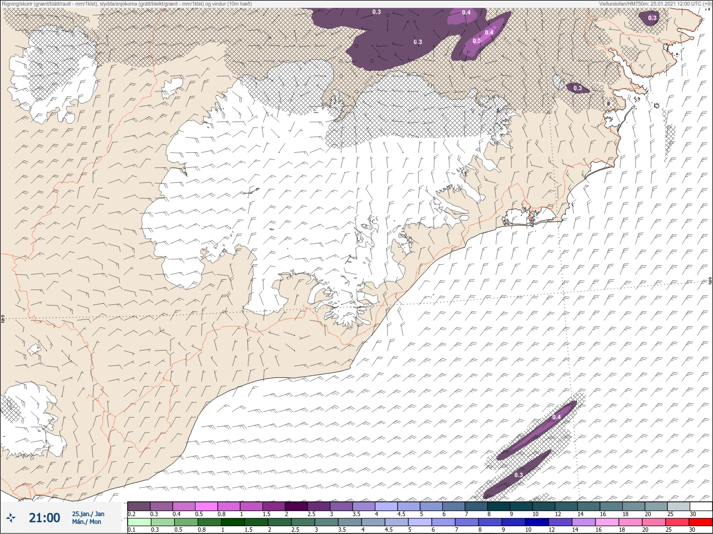
Task: Click the 0.5 contour label on the map
Action: click(x=477, y=41)
